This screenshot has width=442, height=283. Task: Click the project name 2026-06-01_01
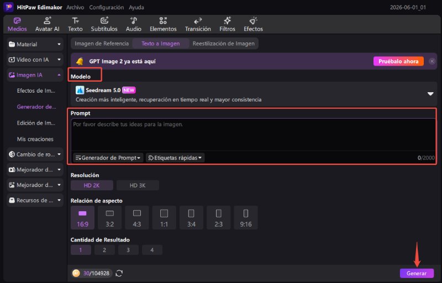(408, 8)
